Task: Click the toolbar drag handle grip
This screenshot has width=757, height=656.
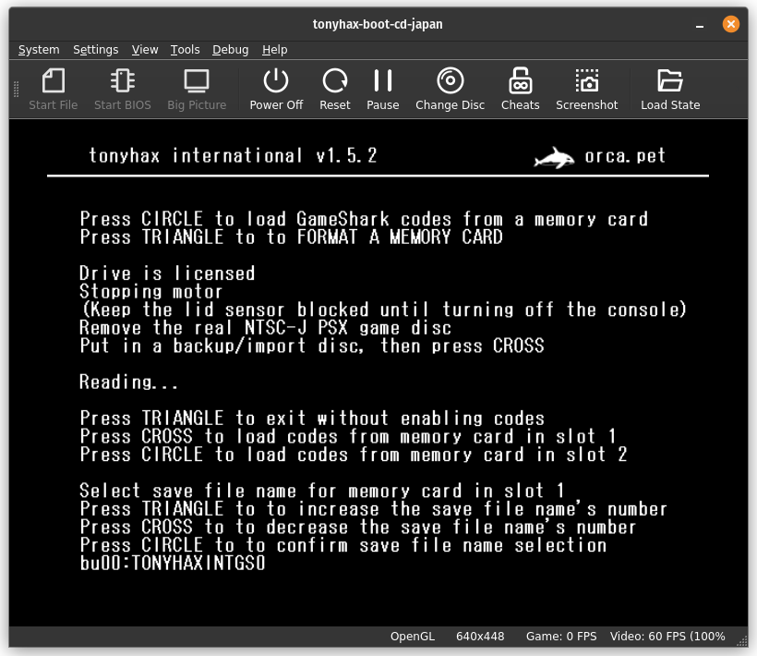Action: (16, 90)
